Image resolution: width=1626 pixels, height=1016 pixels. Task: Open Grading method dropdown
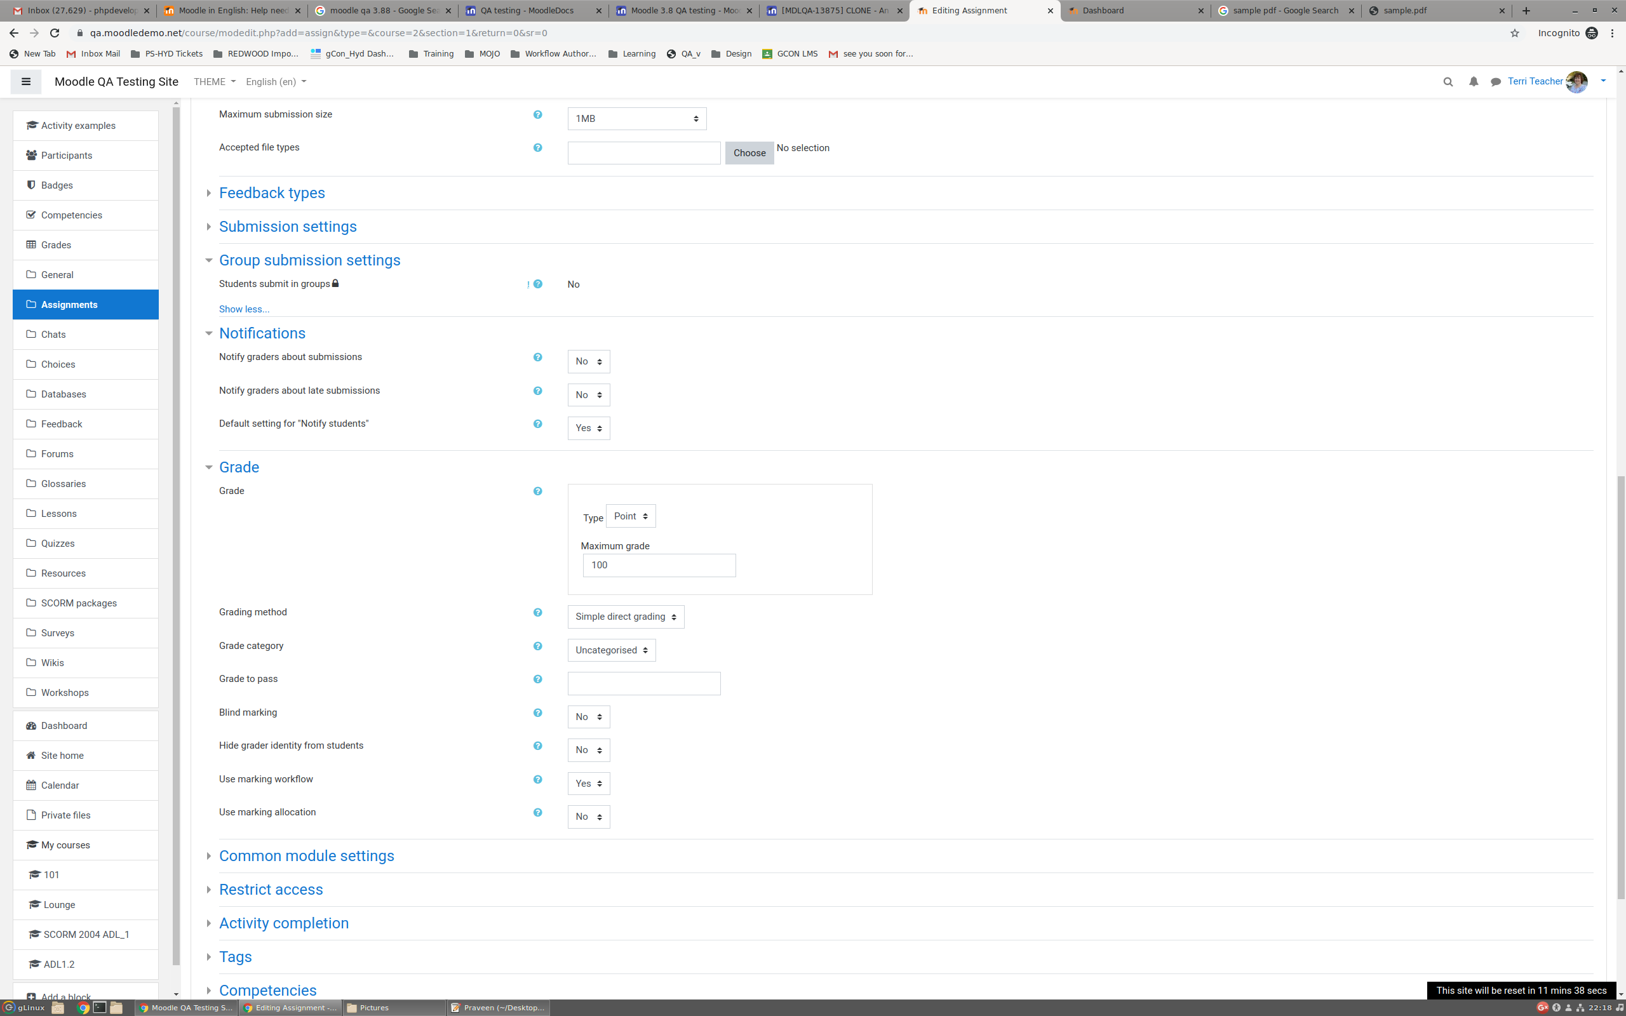626,617
